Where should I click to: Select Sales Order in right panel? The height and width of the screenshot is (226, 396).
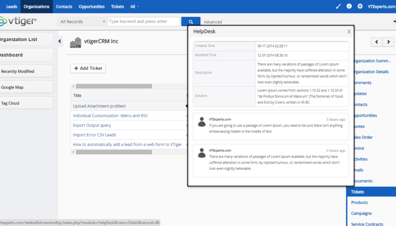pos(363,137)
